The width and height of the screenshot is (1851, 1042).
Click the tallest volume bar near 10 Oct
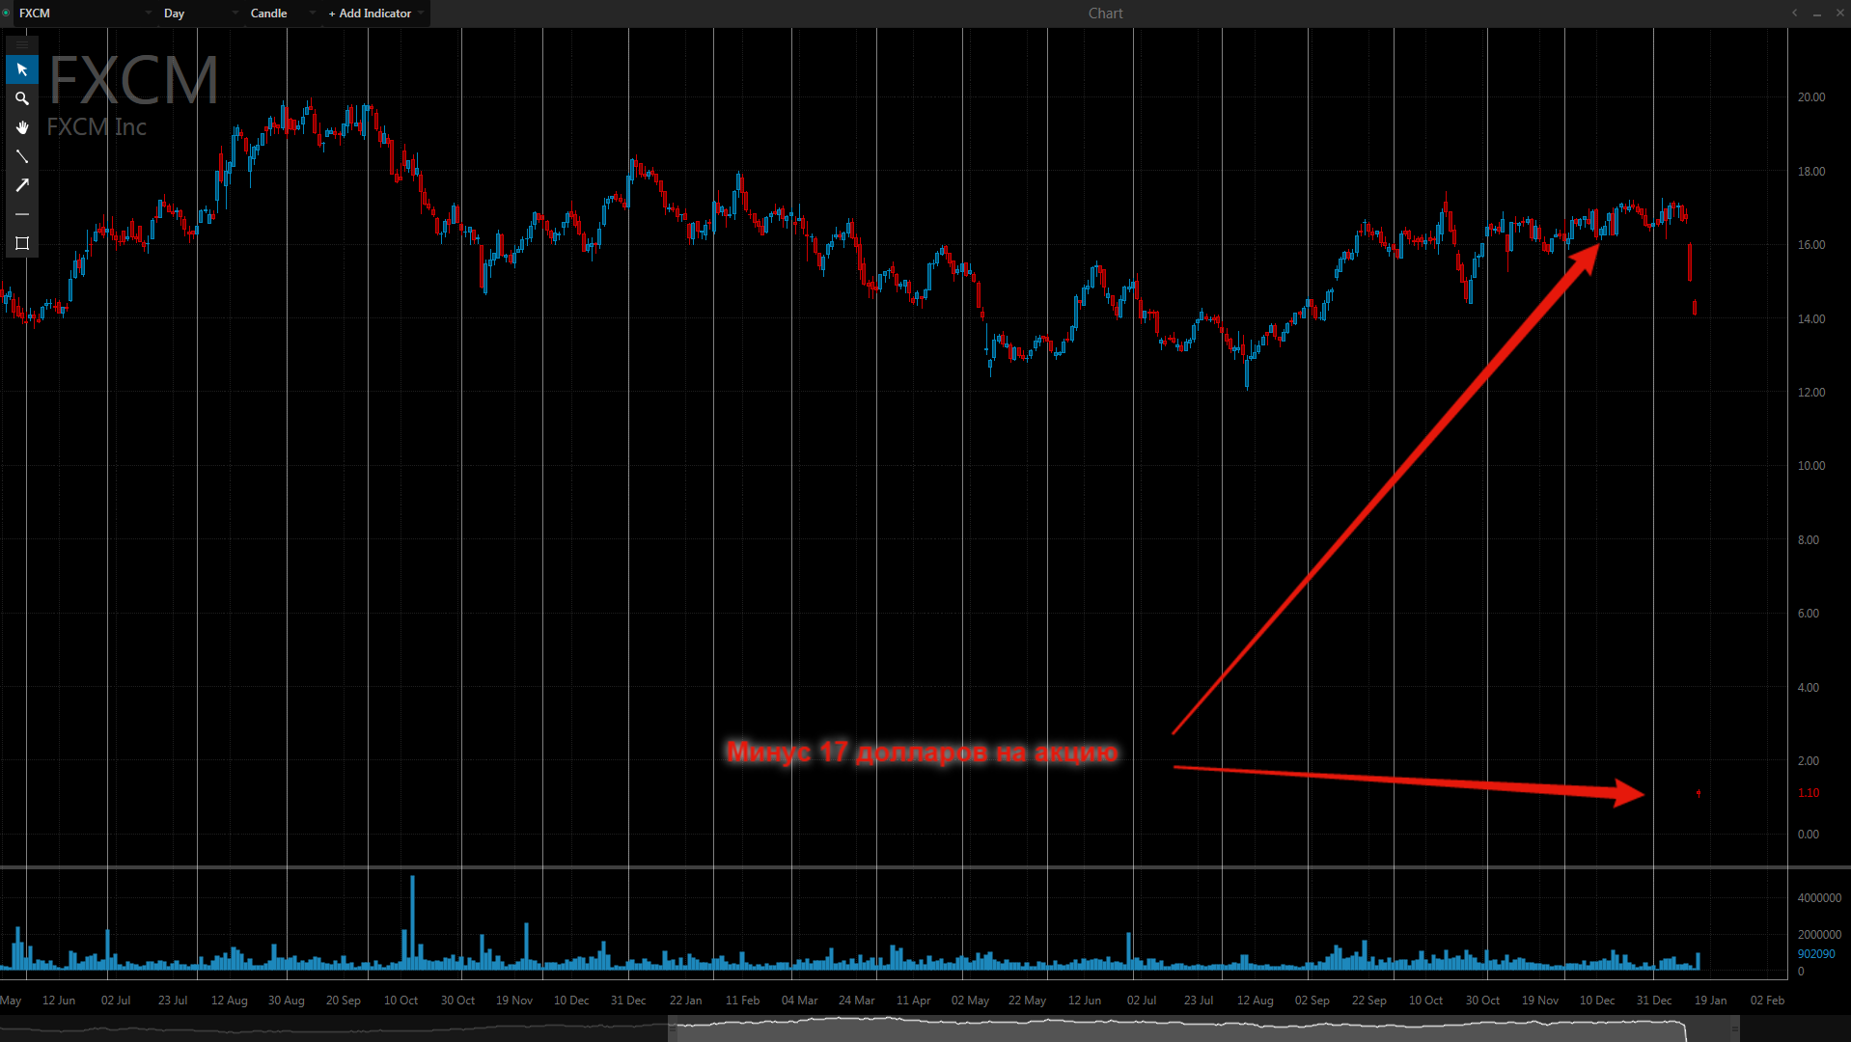point(412,922)
